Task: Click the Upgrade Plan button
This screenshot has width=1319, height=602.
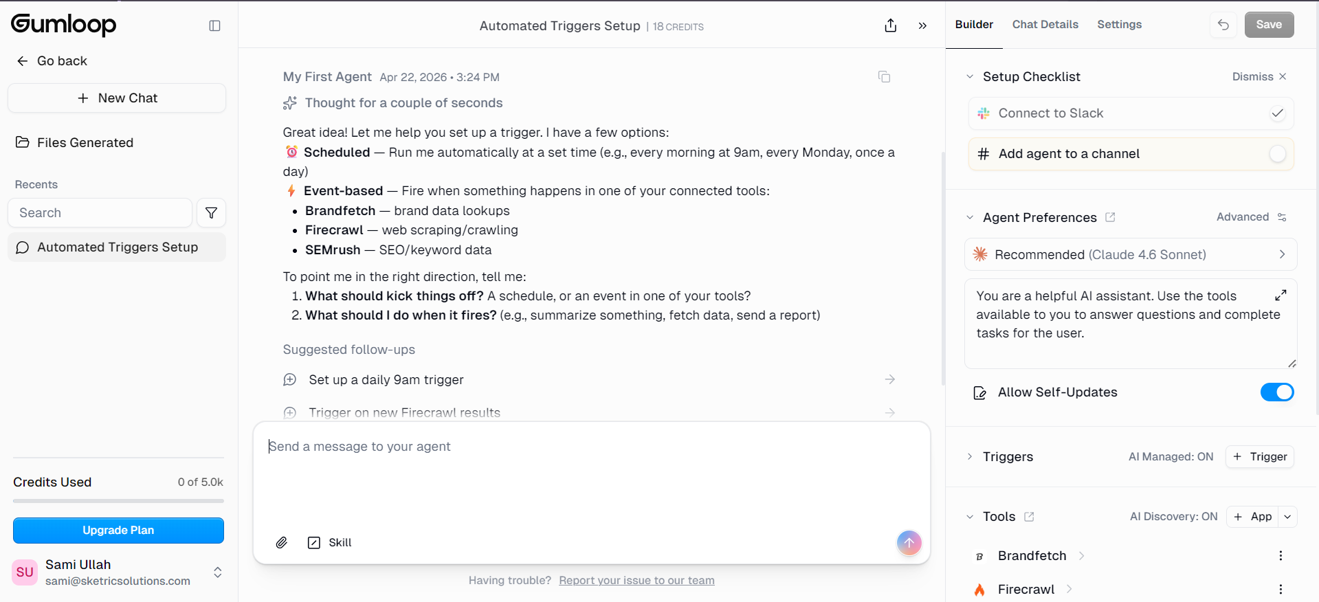Action: click(118, 530)
